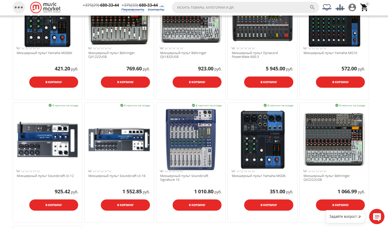Screen dimensions: 388x229
Task: Open the Behringer QX1832USB product title
Action: tap(183, 55)
